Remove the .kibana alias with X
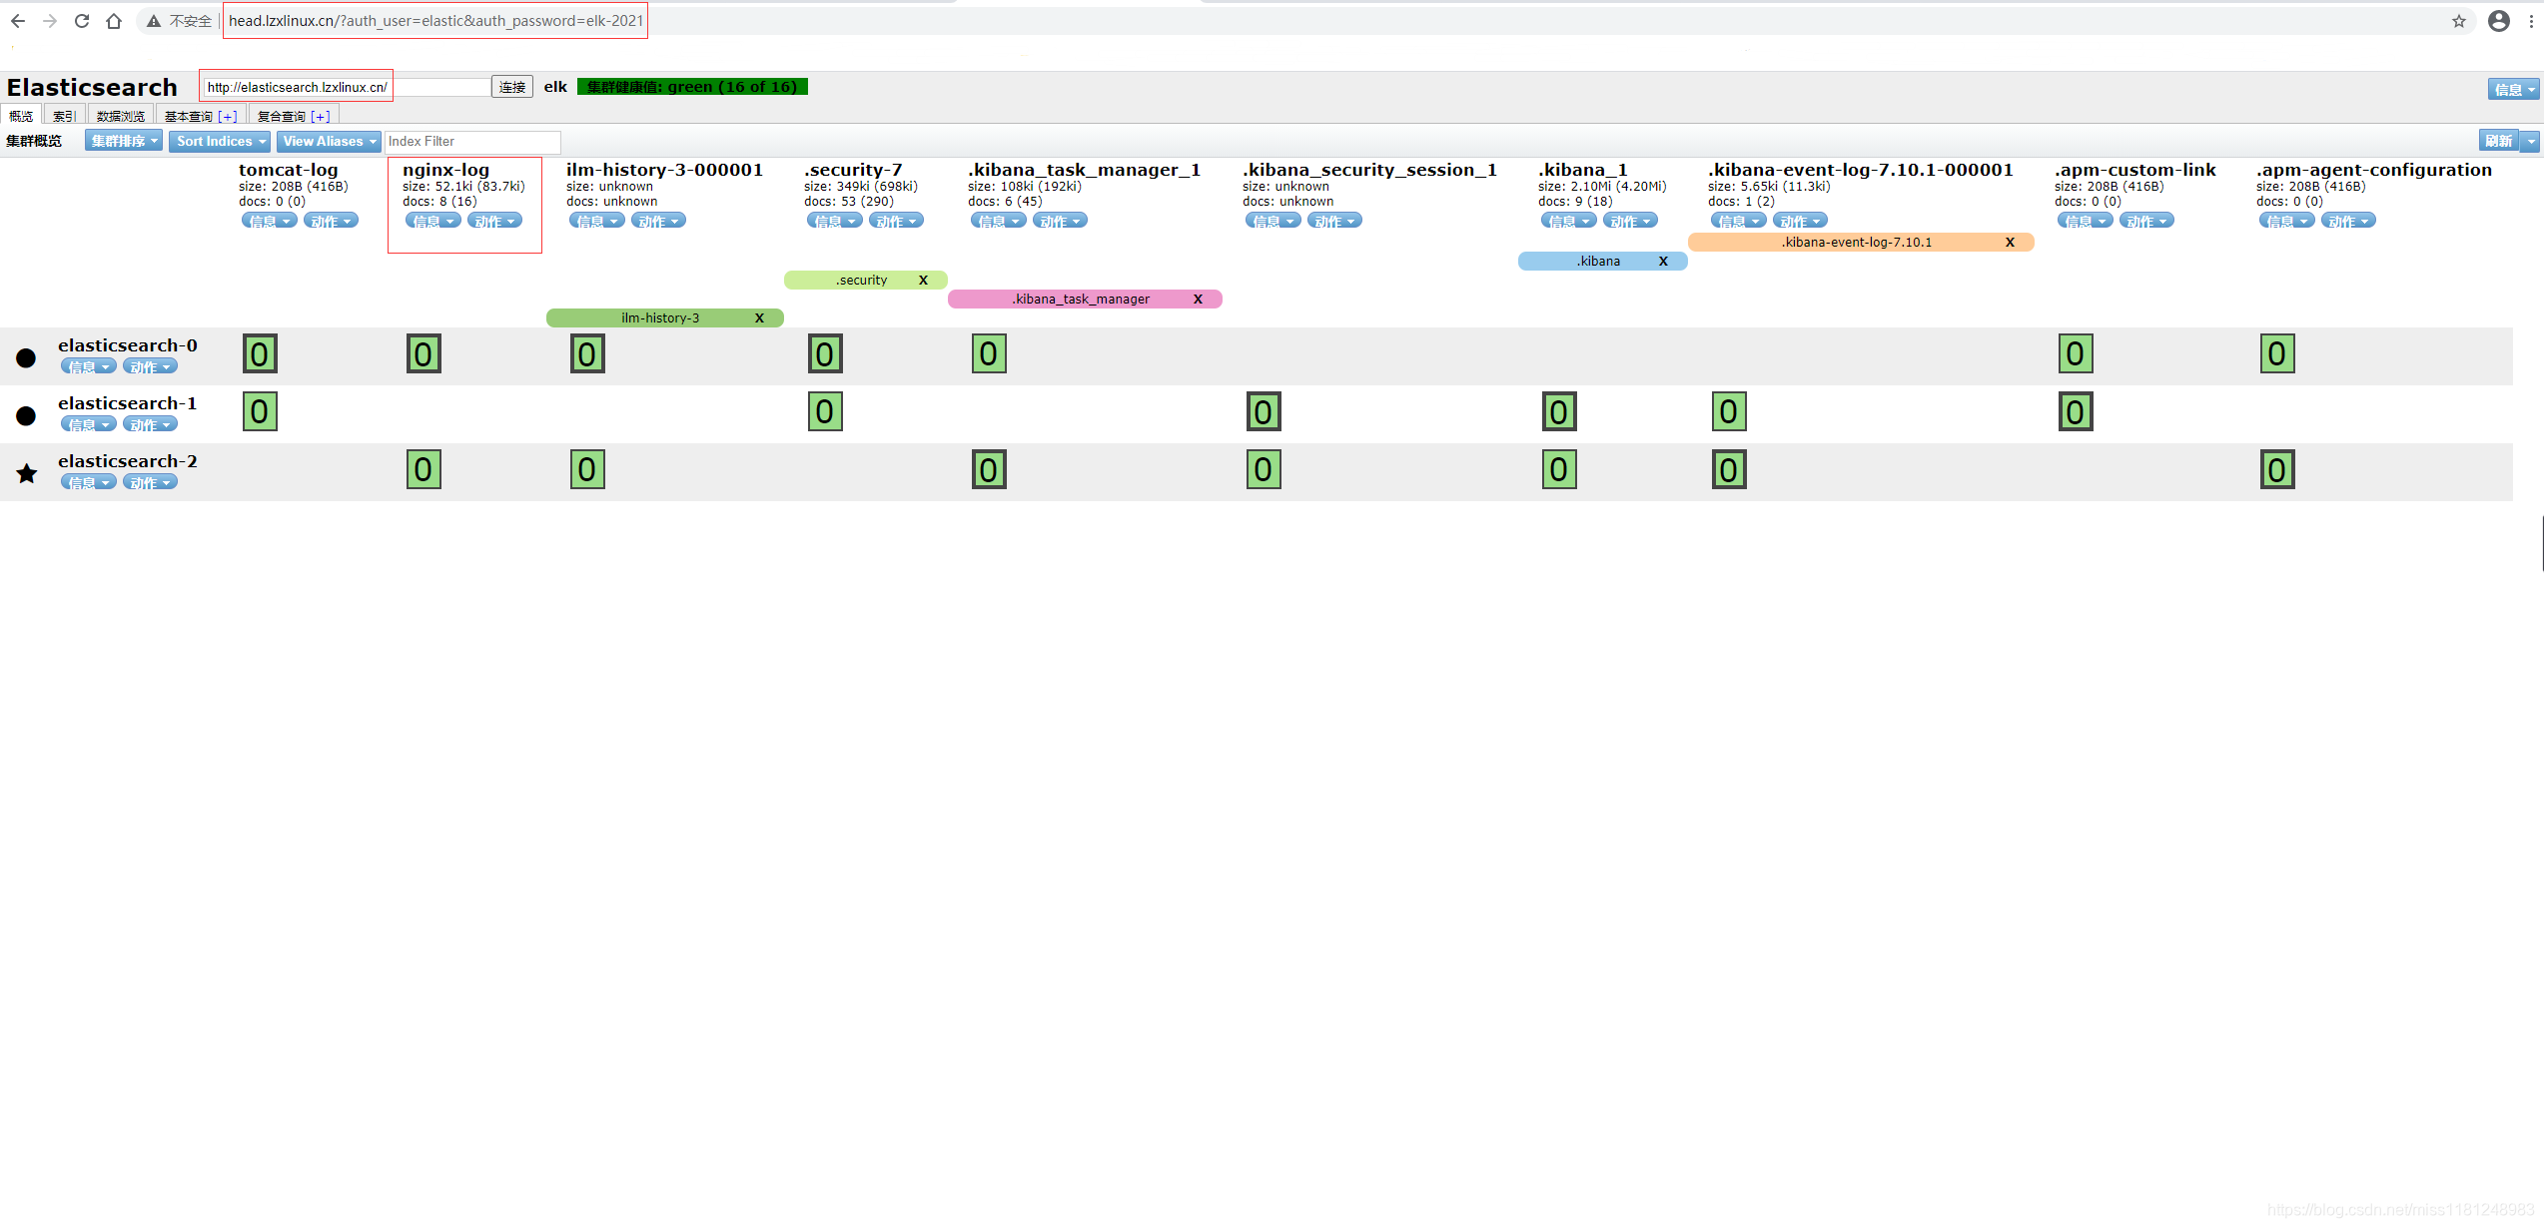The height and width of the screenshot is (1228, 2544). click(x=1663, y=262)
